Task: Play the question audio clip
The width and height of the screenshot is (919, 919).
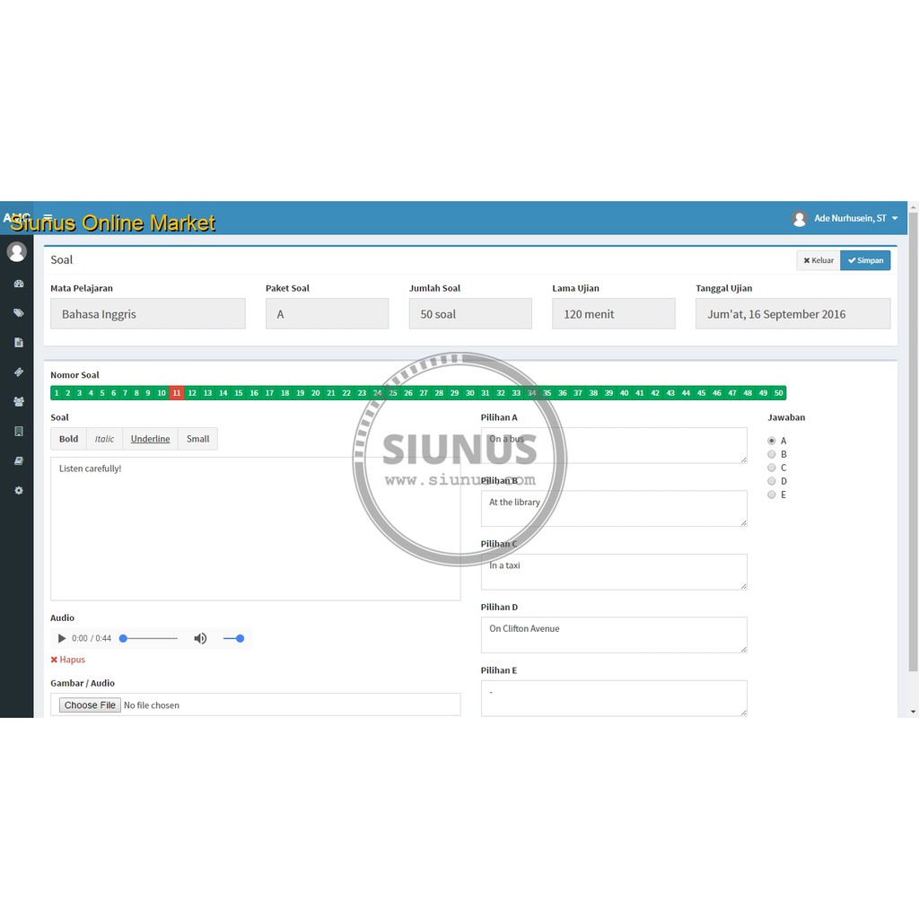Action: pyautogui.click(x=62, y=638)
